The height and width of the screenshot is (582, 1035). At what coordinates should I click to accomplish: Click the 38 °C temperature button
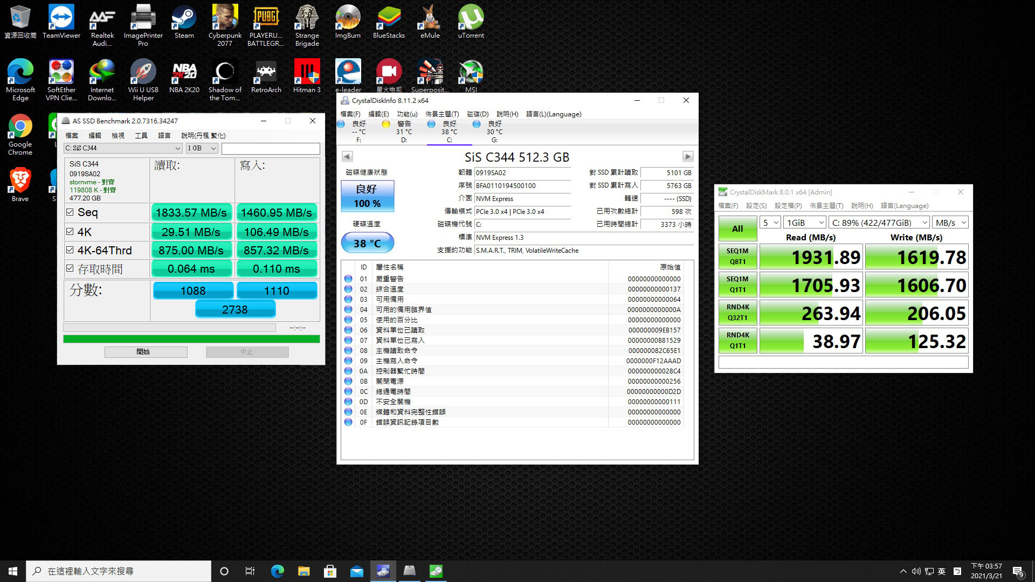pos(367,243)
